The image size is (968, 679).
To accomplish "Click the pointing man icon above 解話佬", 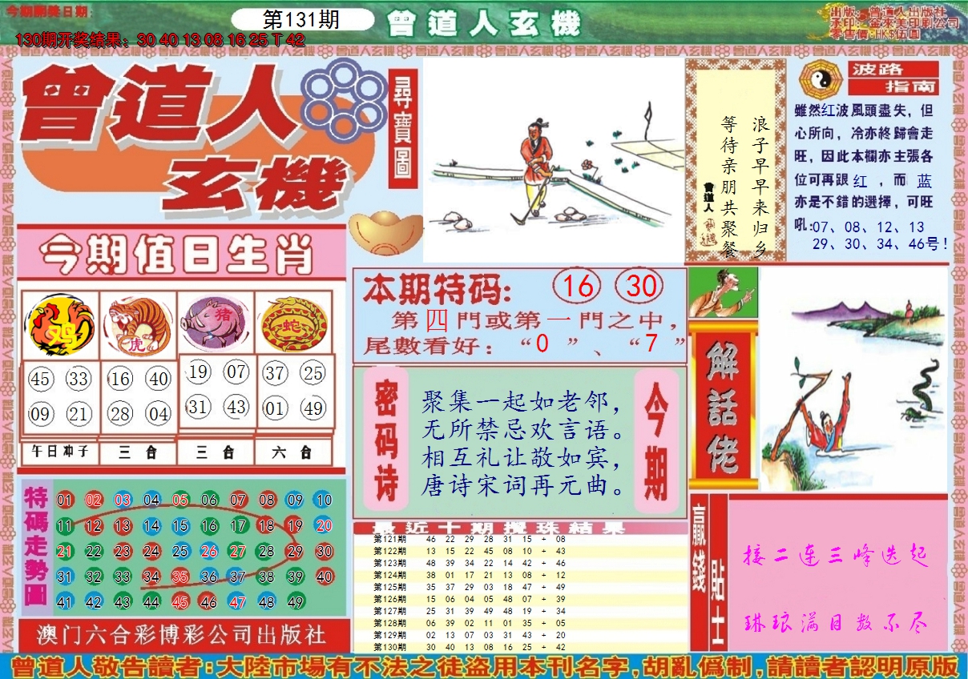I will coord(723,293).
